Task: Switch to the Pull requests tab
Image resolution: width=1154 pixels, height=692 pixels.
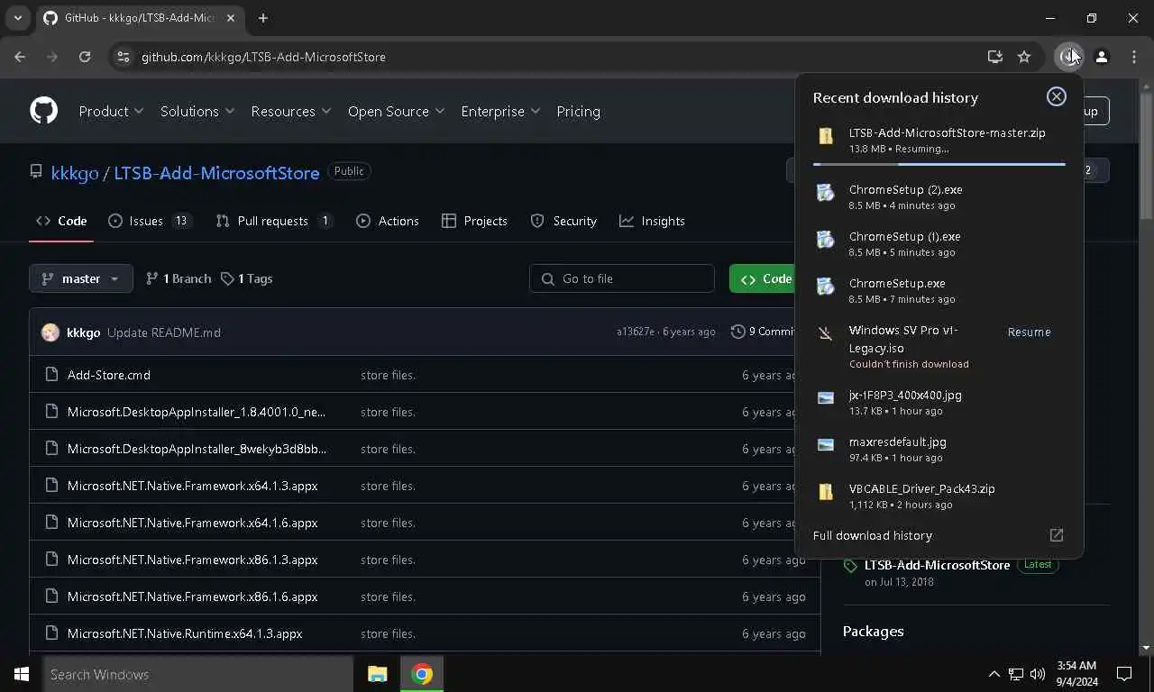Action: click(x=275, y=221)
